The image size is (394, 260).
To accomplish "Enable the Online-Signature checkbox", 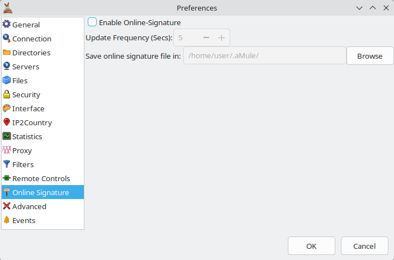I will tap(92, 22).
